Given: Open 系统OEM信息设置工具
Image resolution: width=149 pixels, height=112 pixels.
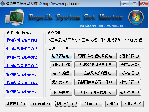Looking at the screenshot, I should pos(96,65).
